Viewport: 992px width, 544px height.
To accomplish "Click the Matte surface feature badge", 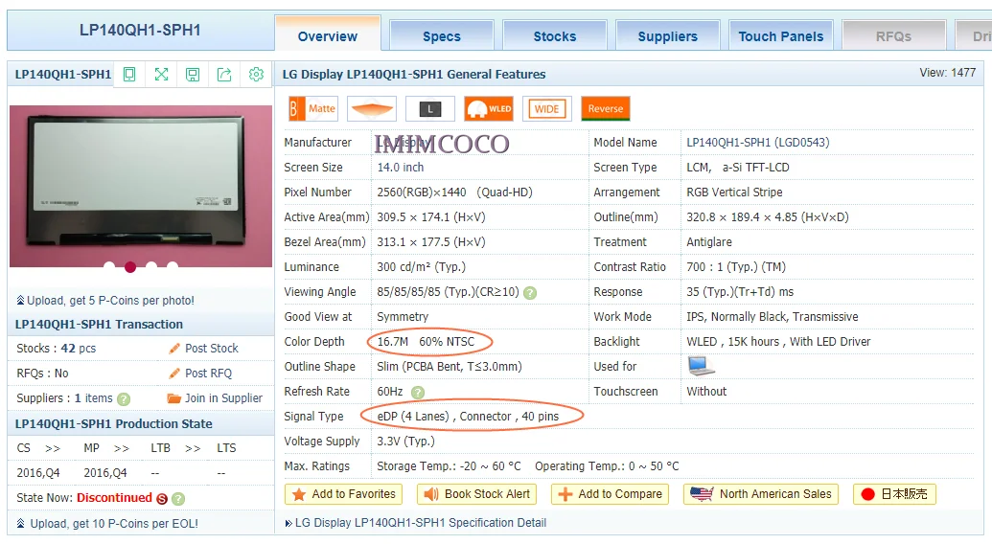I will click(313, 108).
